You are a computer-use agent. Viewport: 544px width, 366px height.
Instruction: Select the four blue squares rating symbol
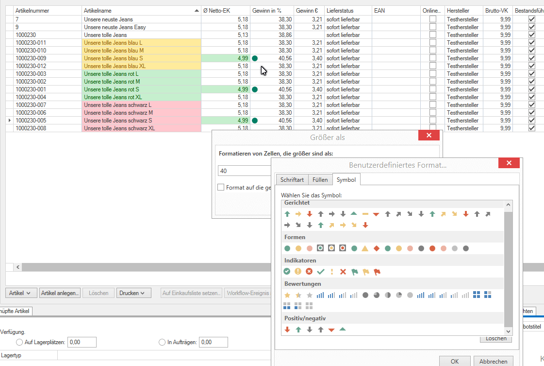477,295
